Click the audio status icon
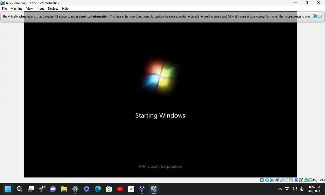The height and width of the screenshot is (195, 325). tap(272, 180)
